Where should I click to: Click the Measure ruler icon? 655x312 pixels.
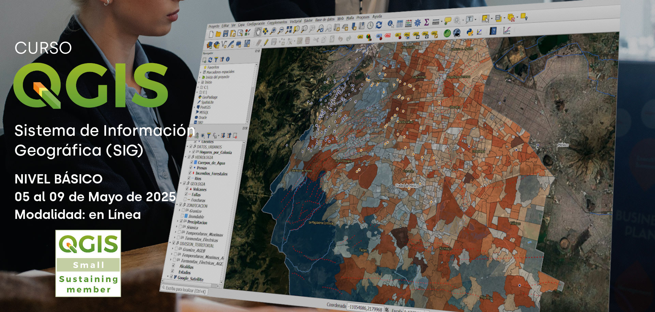pyautogui.click(x=436, y=22)
